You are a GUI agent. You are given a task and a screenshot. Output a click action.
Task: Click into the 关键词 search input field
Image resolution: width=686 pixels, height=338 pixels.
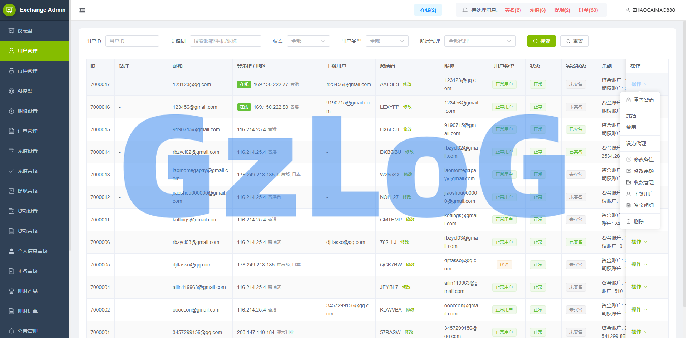tap(226, 41)
